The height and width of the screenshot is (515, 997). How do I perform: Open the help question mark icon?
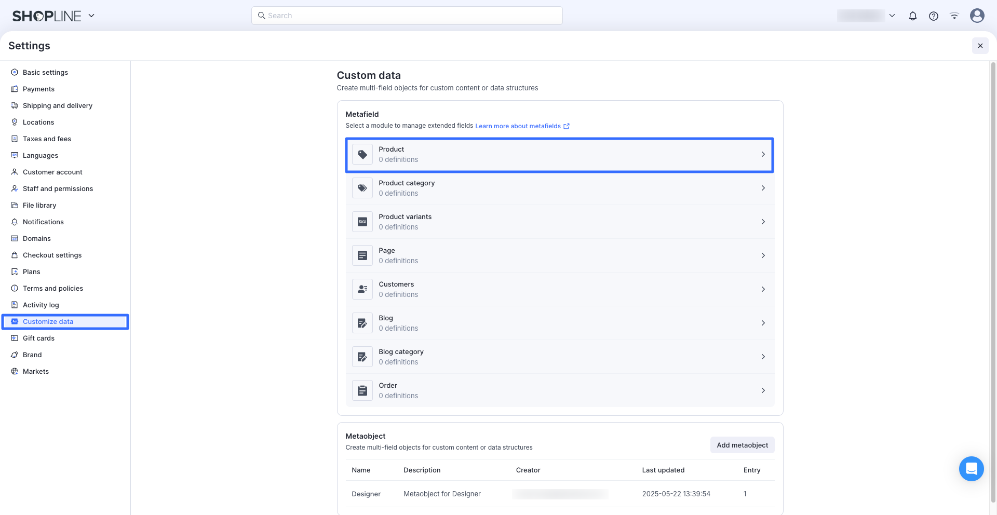point(933,16)
